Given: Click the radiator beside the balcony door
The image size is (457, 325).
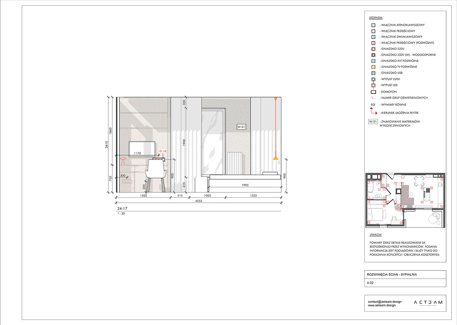Looking at the screenshot, I should coord(234,163).
